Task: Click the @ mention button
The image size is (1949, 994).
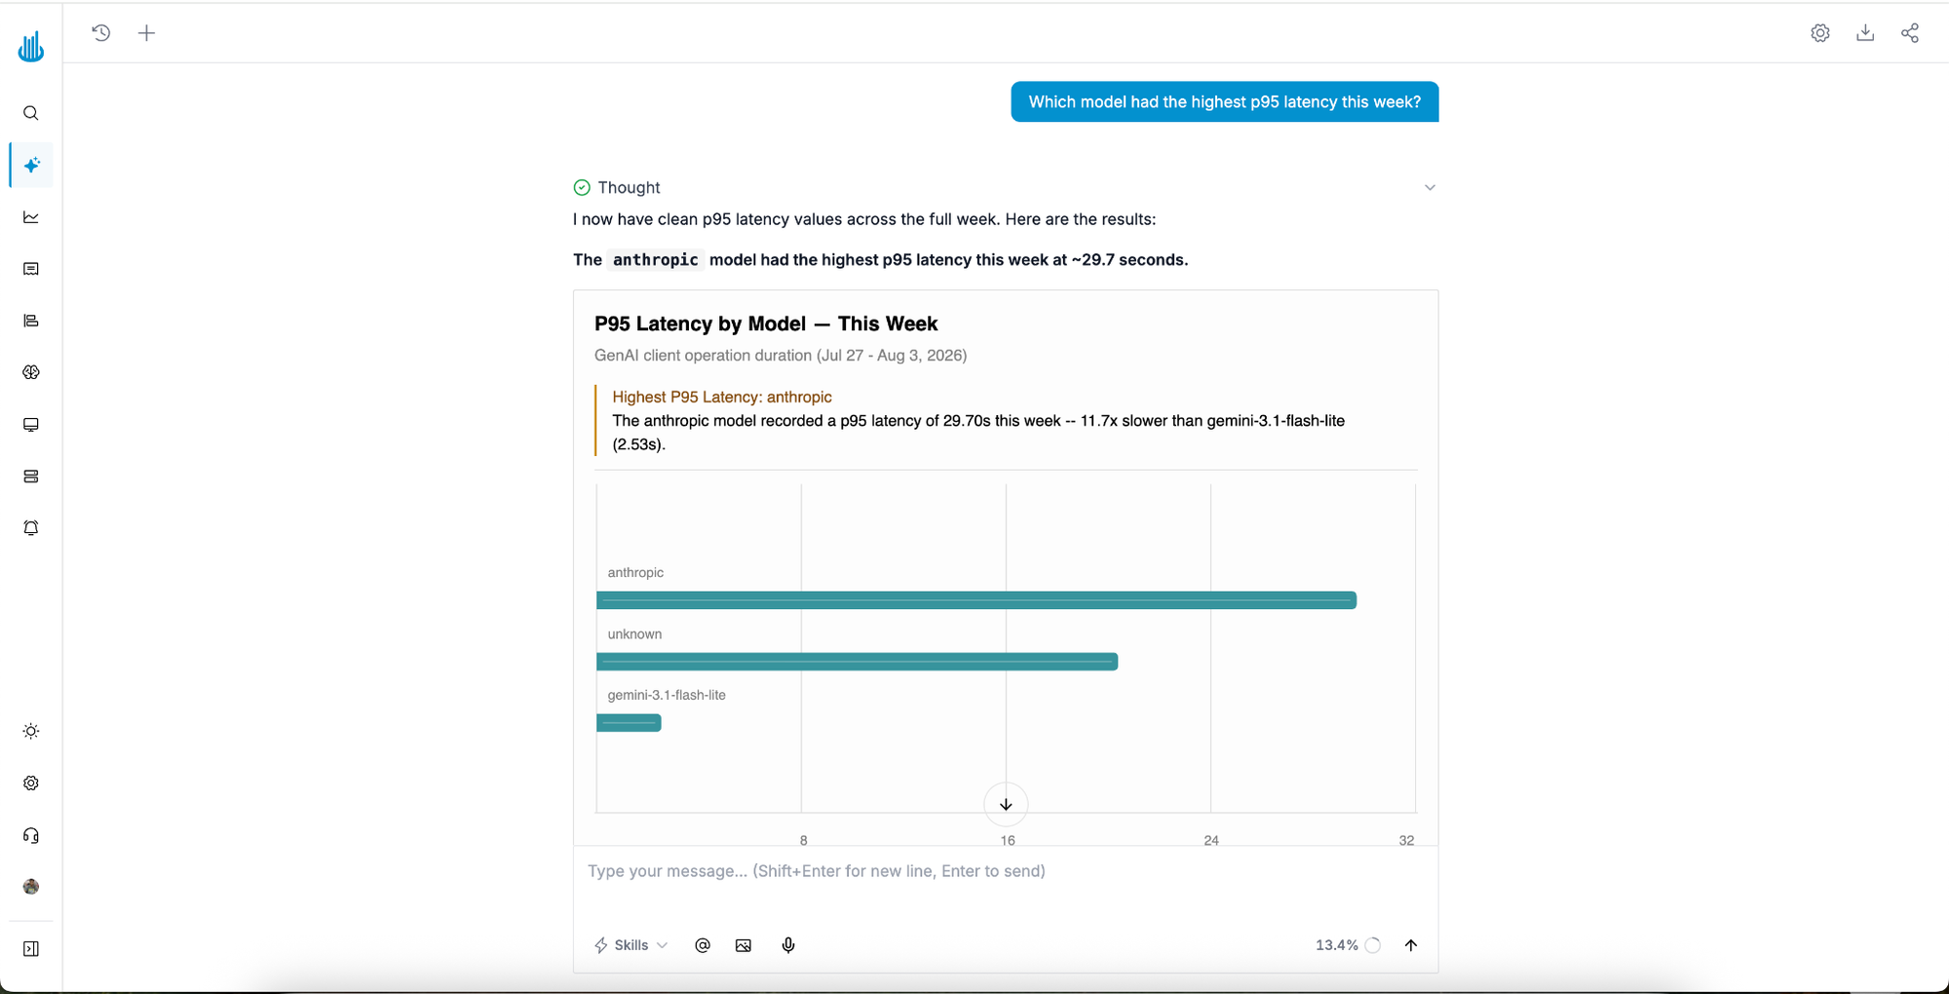Action: click(703, 945)
